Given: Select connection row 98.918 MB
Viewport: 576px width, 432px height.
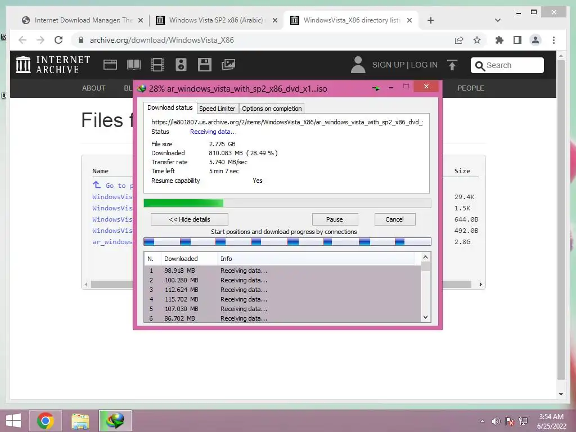Looking at the screenshot, I should click(282, 271).
